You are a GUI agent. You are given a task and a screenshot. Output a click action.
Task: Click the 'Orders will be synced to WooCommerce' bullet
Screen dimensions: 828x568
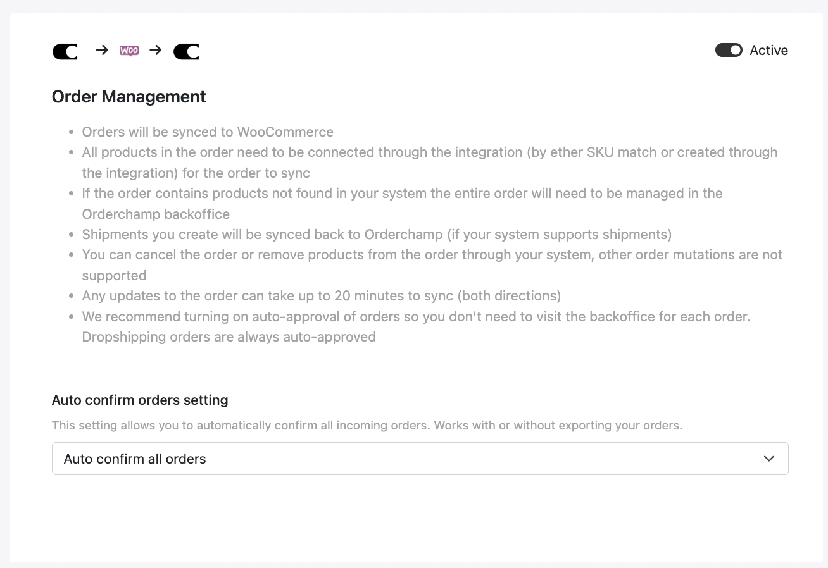click(208, 132)
